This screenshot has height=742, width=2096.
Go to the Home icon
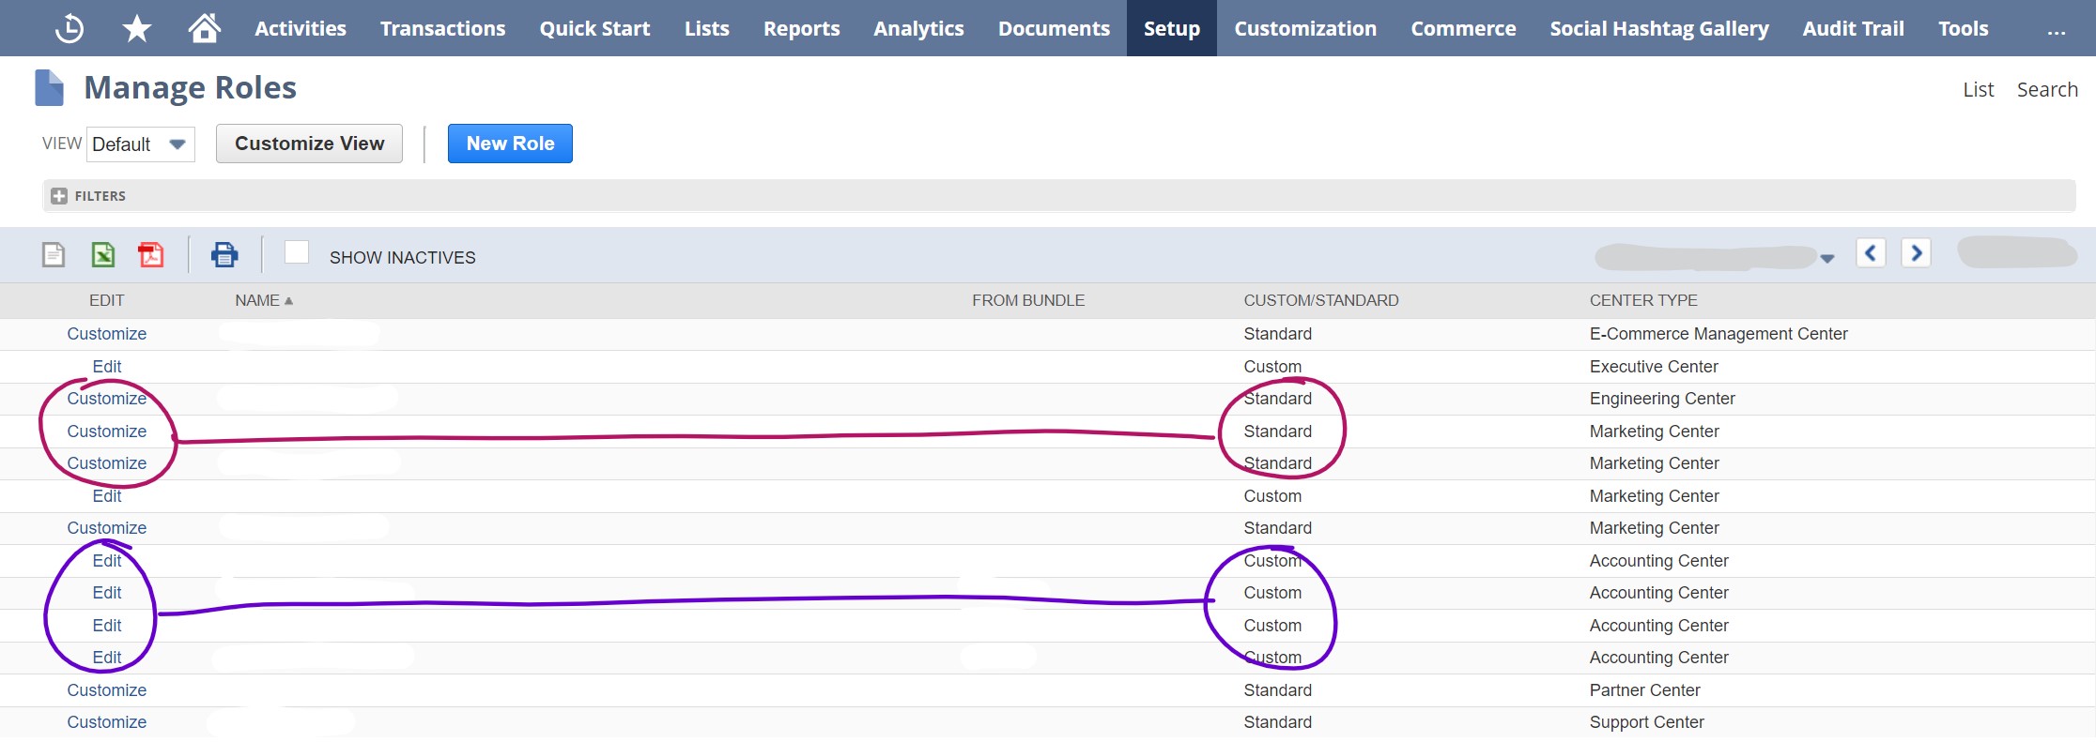205,28
